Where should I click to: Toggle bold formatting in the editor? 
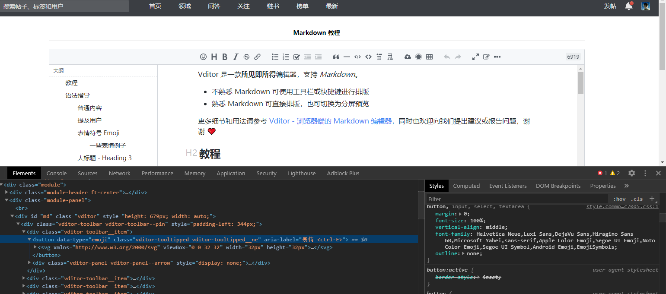[x=225, y=57]
